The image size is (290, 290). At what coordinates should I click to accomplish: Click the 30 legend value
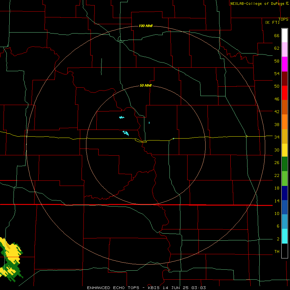coord(277,150)
